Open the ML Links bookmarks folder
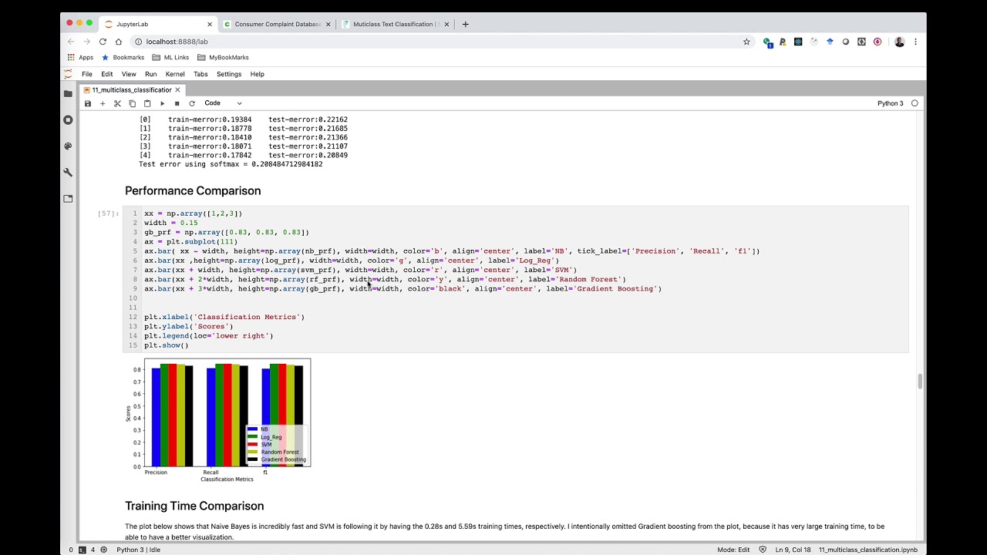The height and width of the screenshot is (555, 987). tap(170, 58)
